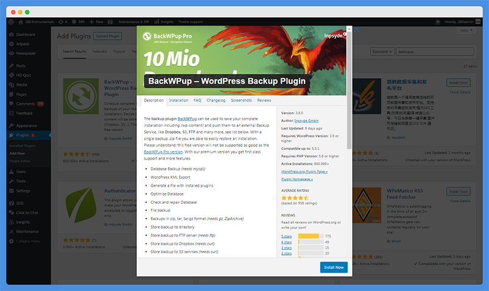Open Plugin Editor submenu item
This screenshot has height=291, width=489.
tap(20, 161)
